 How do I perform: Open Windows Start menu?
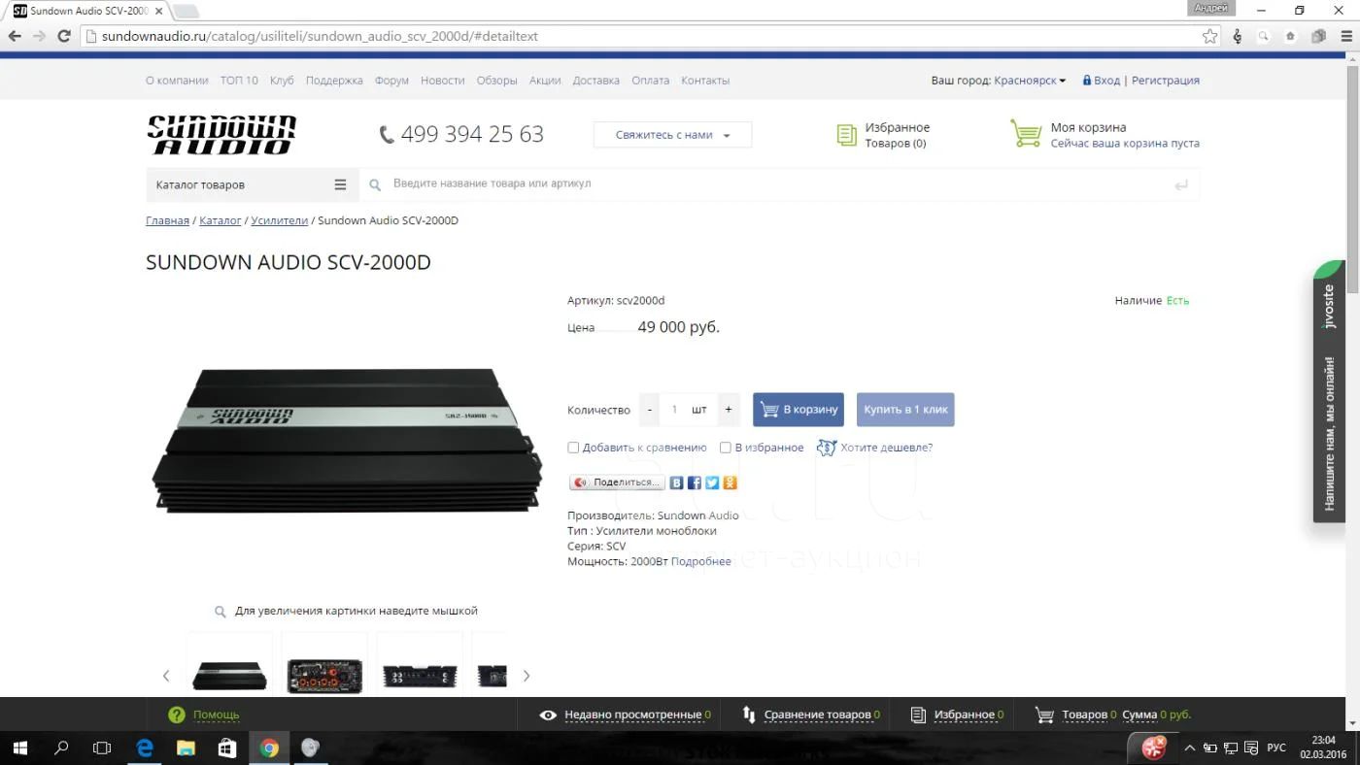(x=19, y=748)
